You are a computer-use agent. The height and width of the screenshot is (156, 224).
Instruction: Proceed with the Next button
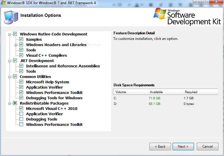[183, 147]
